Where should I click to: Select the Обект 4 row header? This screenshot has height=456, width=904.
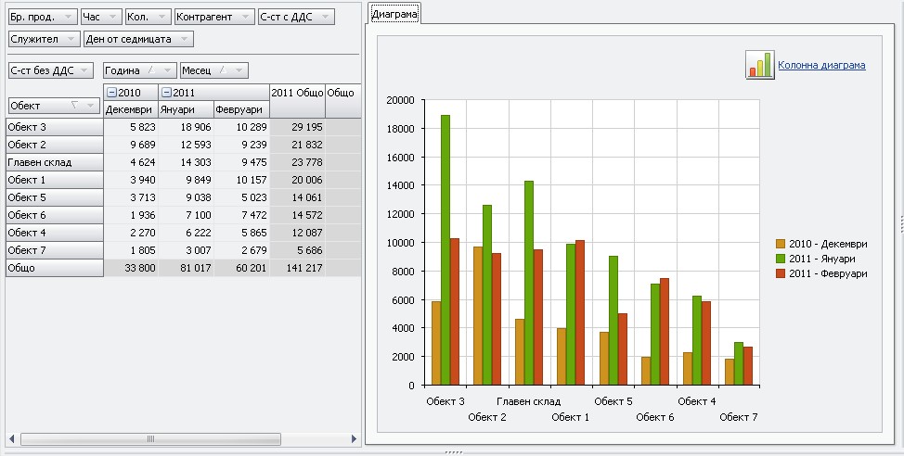click(55, 234)
